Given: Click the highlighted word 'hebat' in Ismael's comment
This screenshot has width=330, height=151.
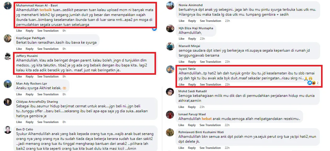Looking at the screenshot, I should [x=206, y=119].
